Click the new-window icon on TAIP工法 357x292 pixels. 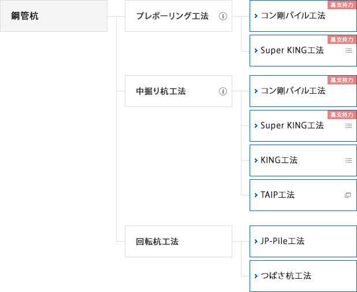pos(348,195)
